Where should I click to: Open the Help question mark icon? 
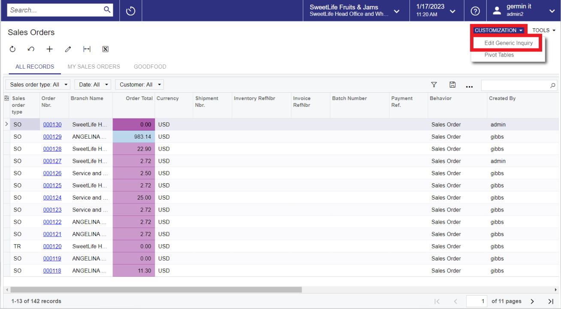coord(475,11)
